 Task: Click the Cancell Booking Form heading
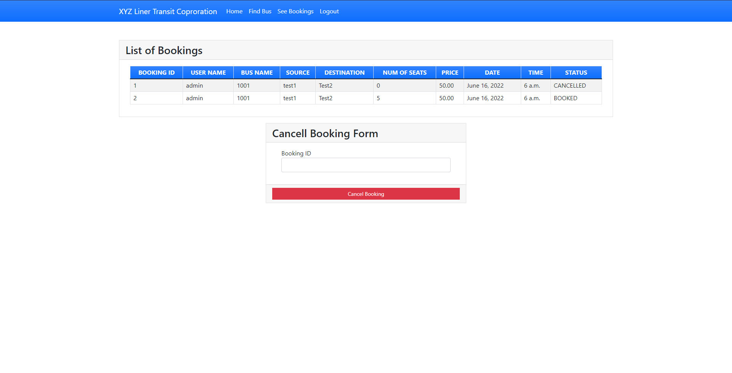(325, 134)
